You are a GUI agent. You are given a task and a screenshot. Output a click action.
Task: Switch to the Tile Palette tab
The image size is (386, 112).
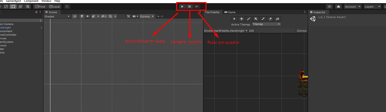click(x=212, y=12)
